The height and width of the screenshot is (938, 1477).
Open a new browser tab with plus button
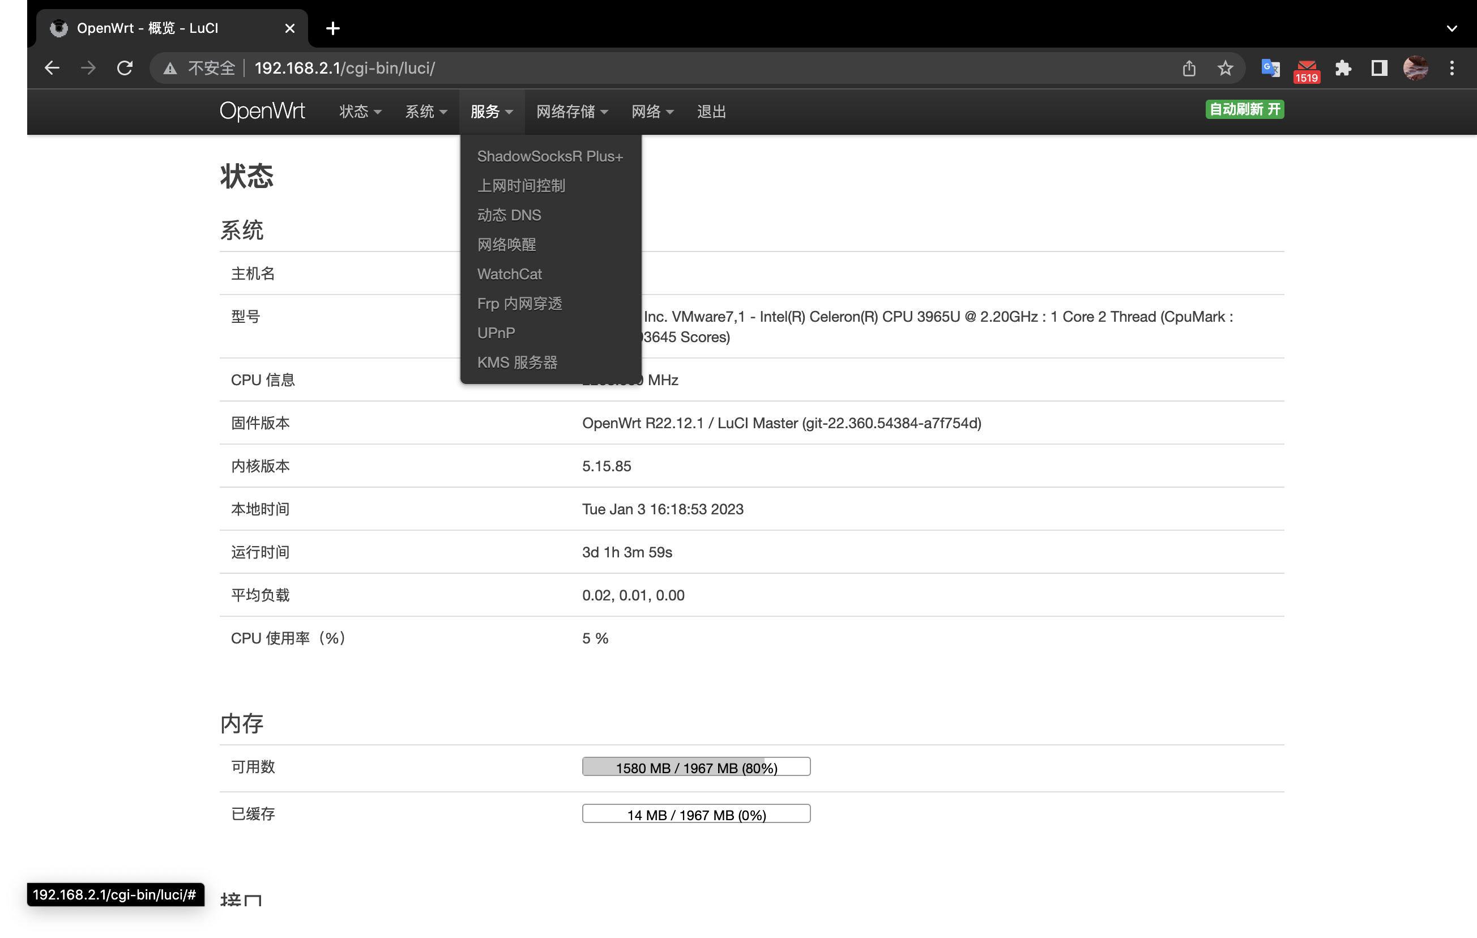click(x=332, y=28)
